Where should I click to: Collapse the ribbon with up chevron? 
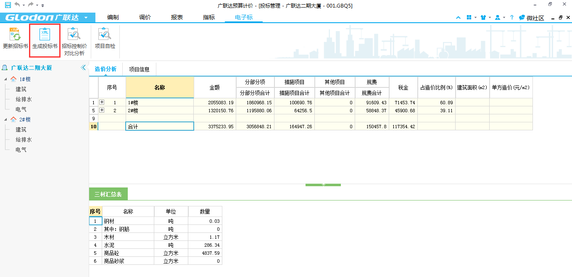458,18
